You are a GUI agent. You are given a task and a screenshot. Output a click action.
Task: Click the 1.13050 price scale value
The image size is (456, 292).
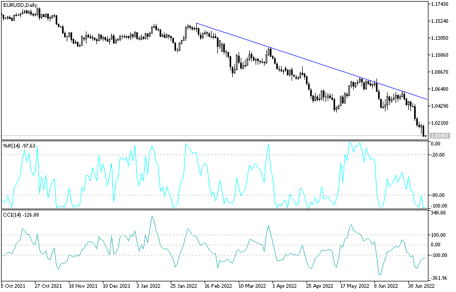(x=440, y=38)
